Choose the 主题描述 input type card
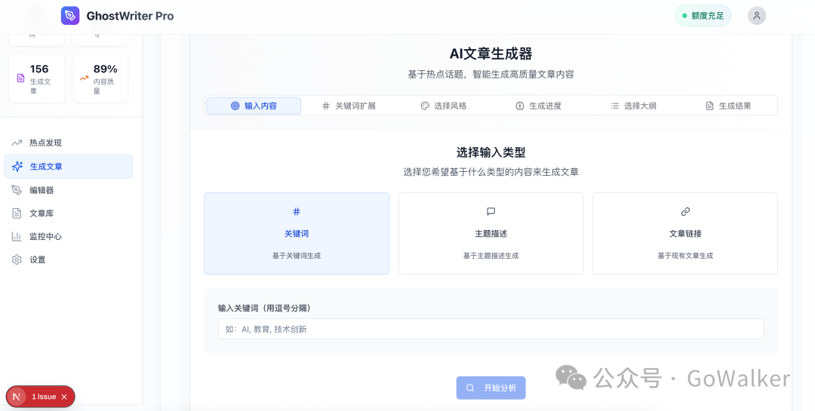Viewport: 815px width, 411px height. pos(491,233)
